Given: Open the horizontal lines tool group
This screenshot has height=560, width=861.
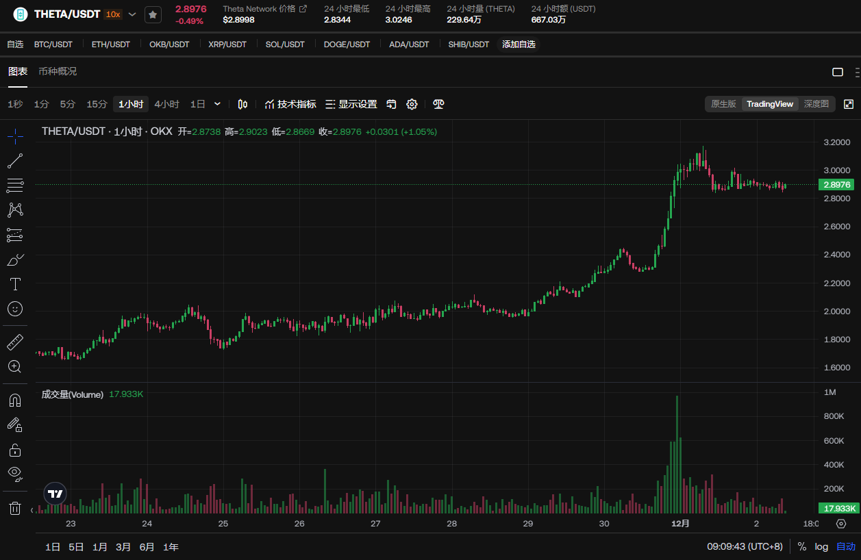Looking at the screenshot, I should pyautogui.click(x=15, y=186).
